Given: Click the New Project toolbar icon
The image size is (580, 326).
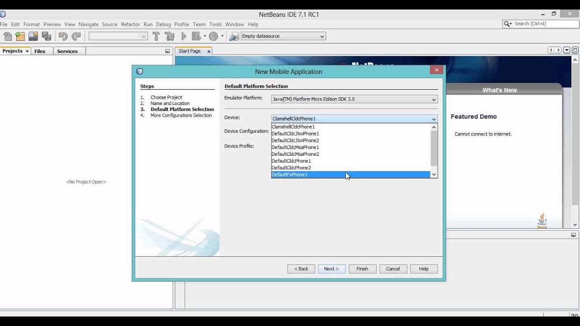Looking at the screenshot, I should tap(20, 36).
